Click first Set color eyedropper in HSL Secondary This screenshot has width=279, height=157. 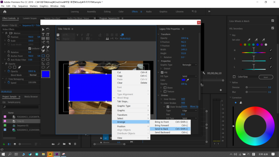pos(249,40)
